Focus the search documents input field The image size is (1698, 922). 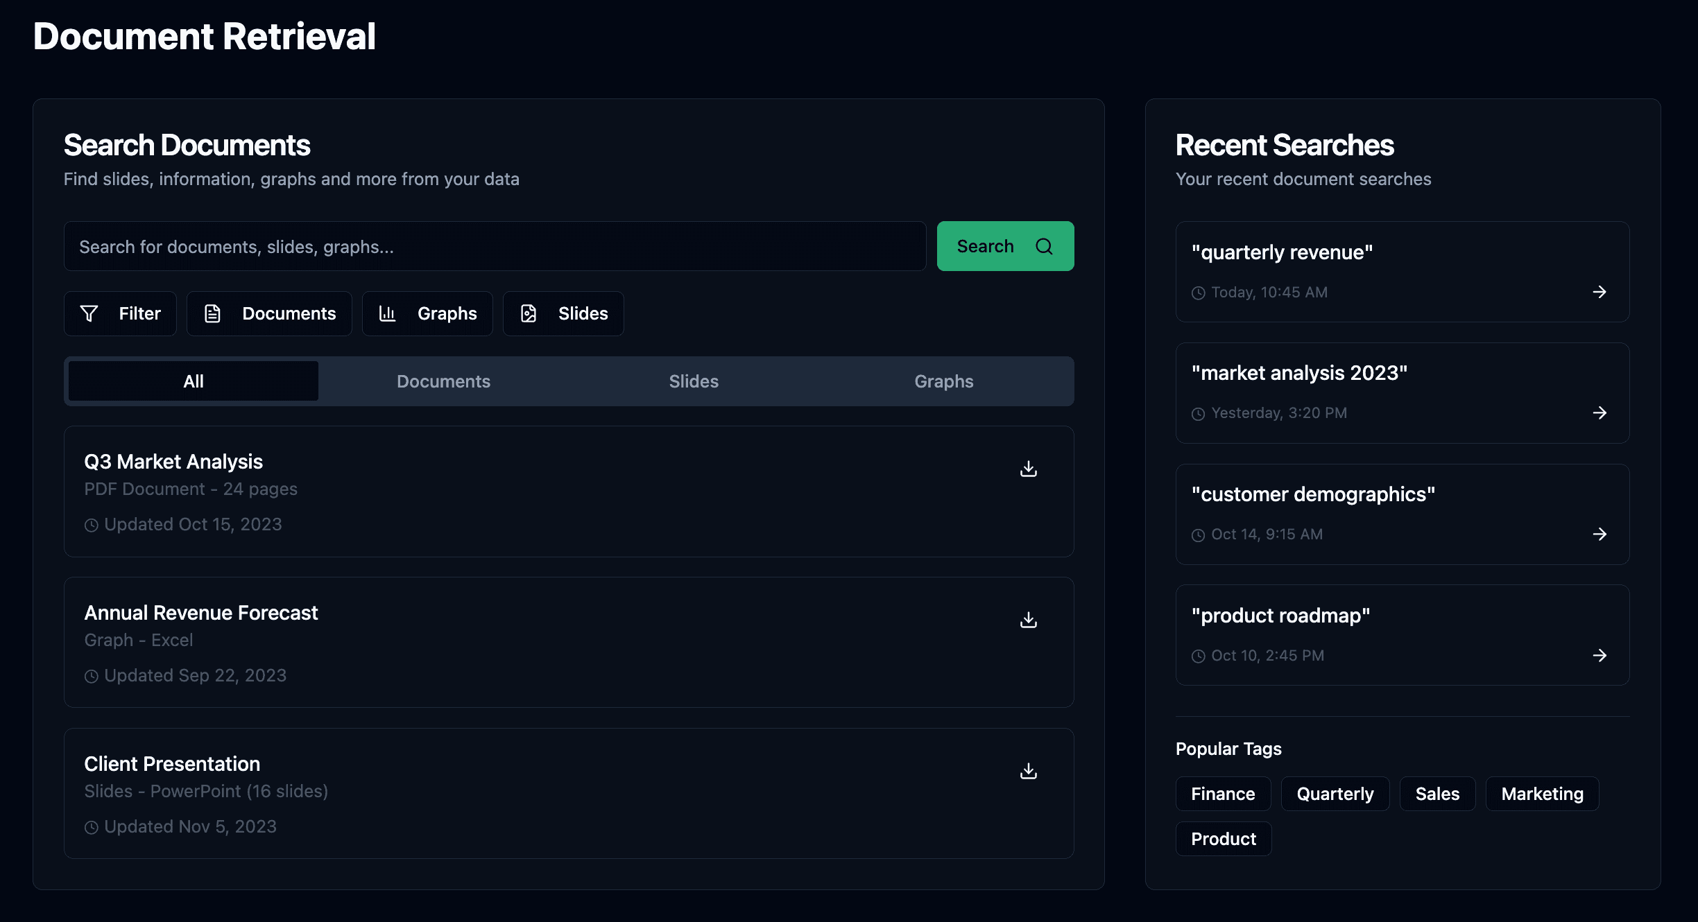tap(495, 246)
